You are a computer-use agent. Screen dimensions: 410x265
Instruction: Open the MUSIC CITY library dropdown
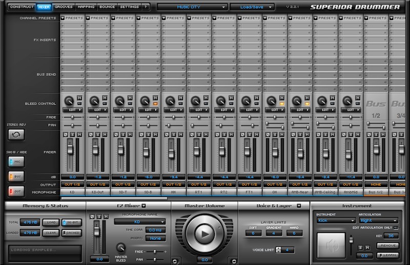pyautogui.click(x=192, y=7)
